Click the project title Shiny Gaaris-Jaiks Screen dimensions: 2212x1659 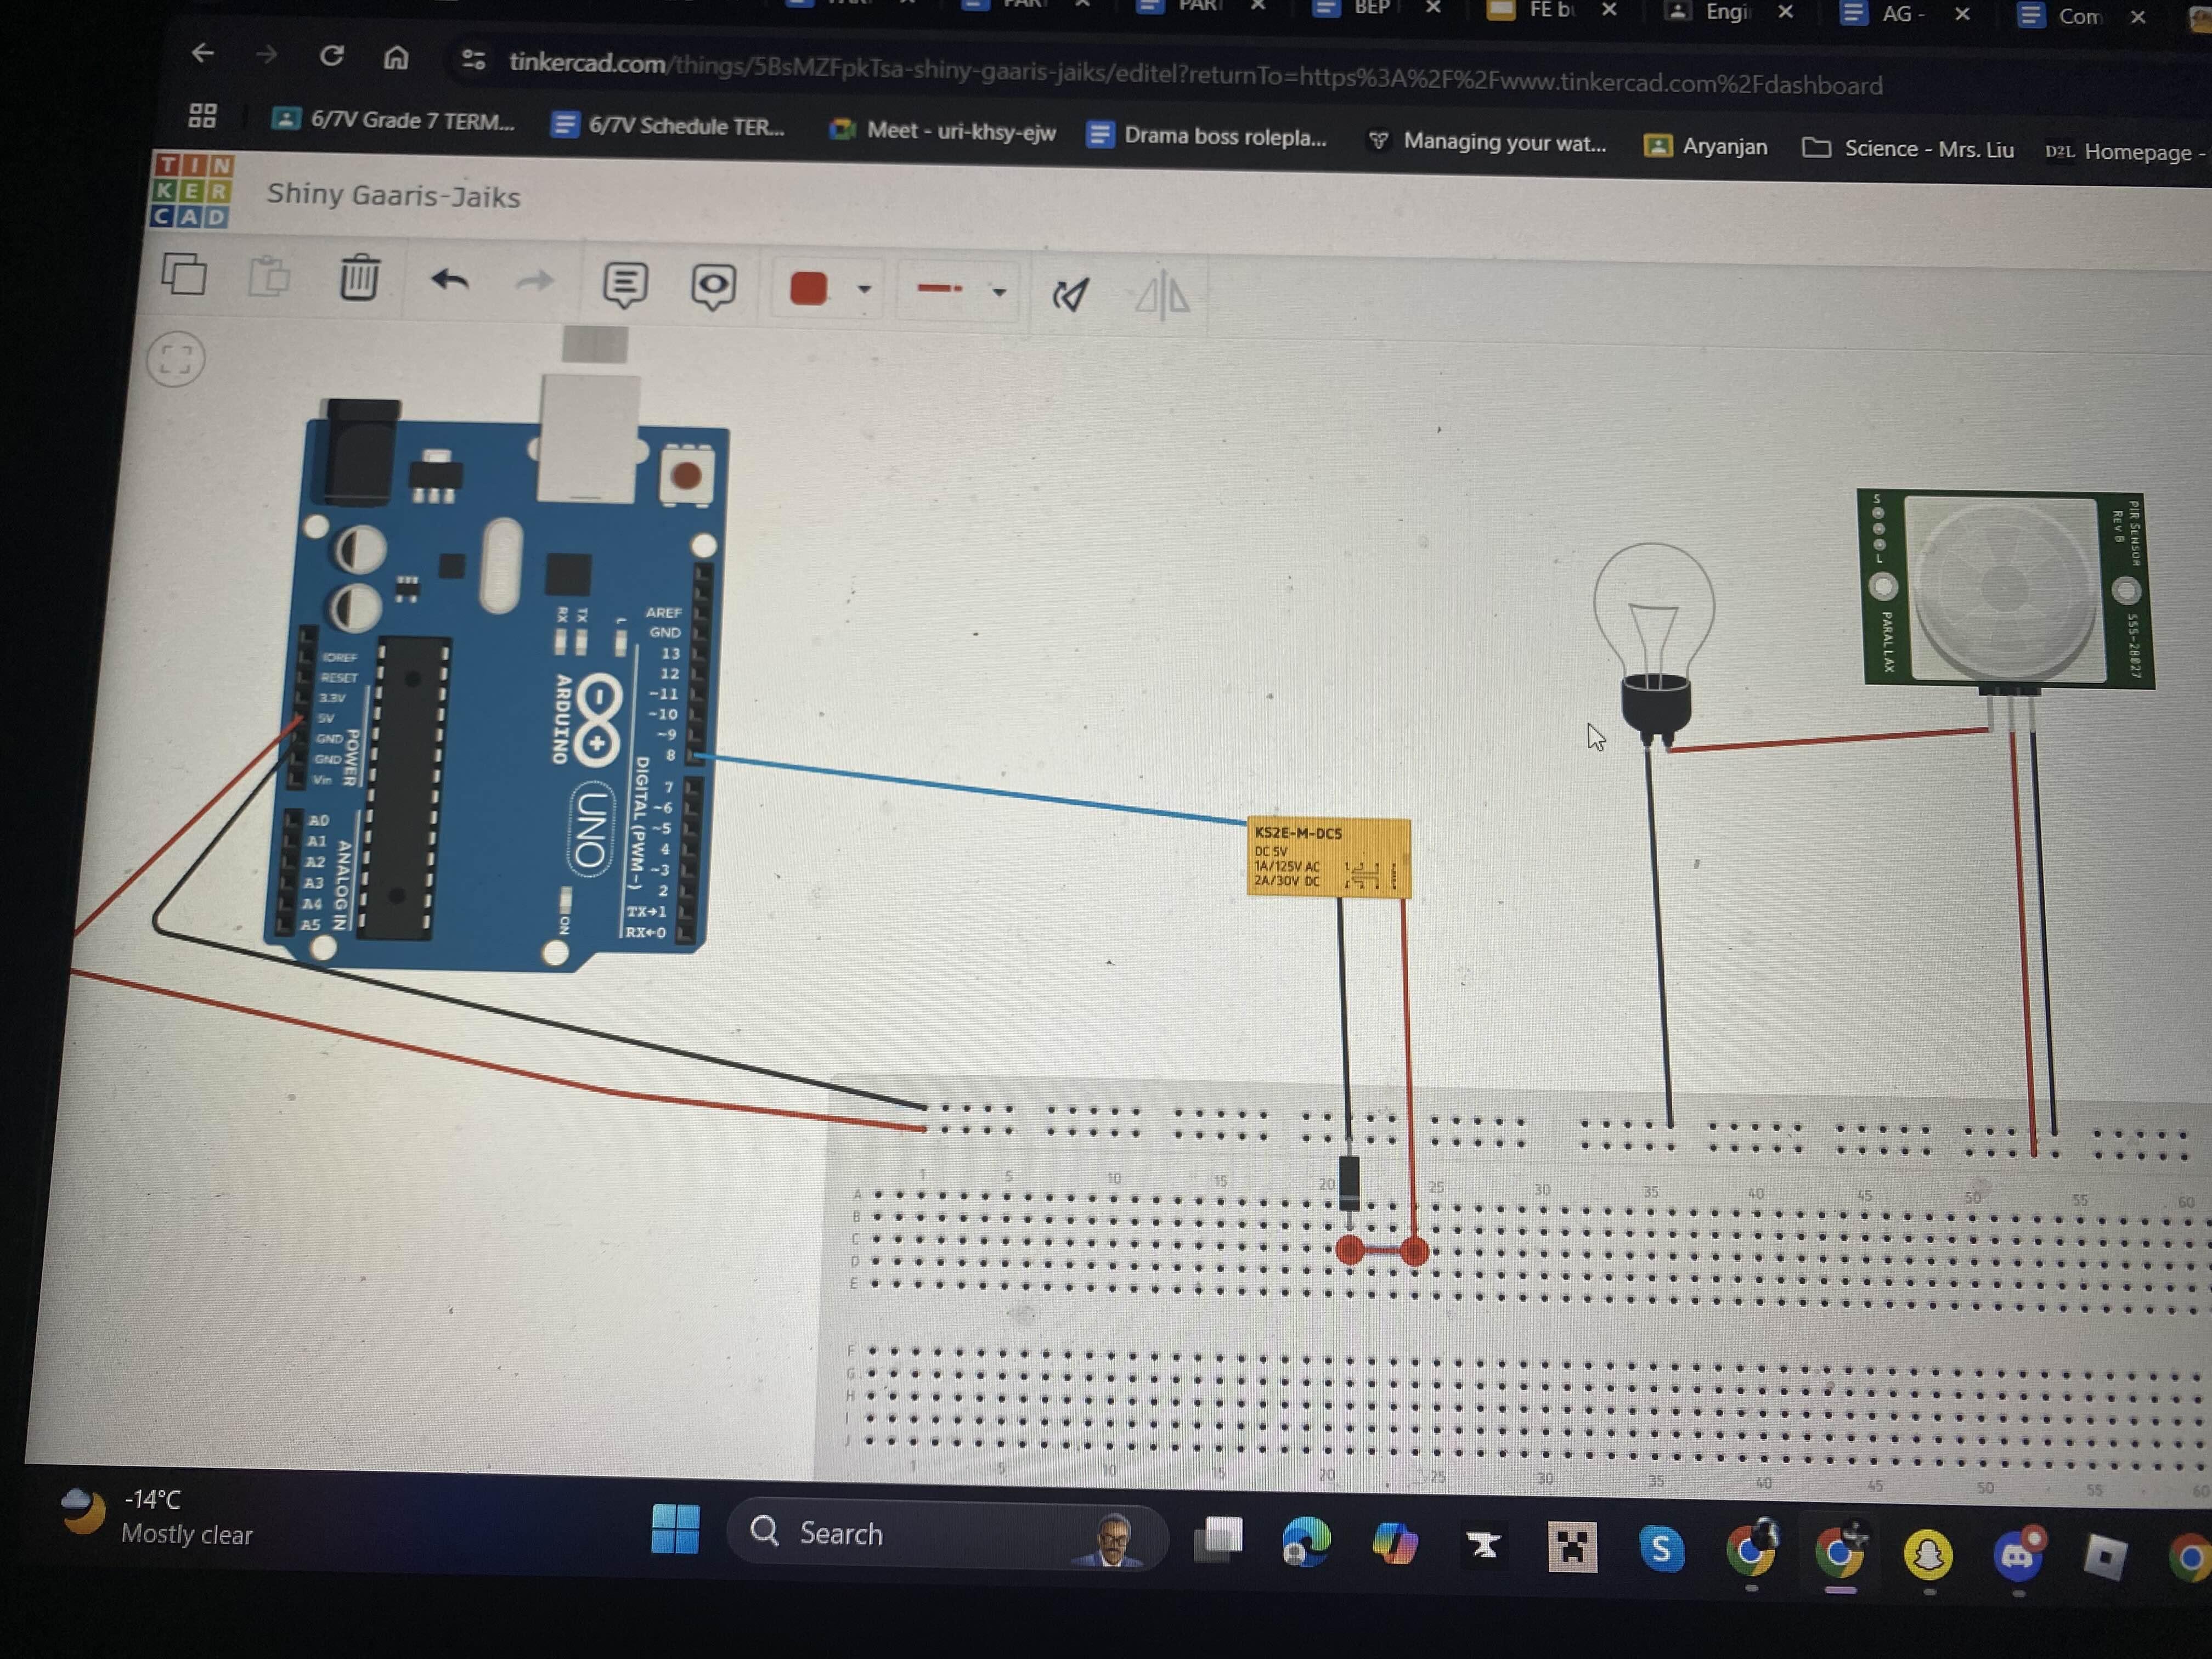click(393, 195)
